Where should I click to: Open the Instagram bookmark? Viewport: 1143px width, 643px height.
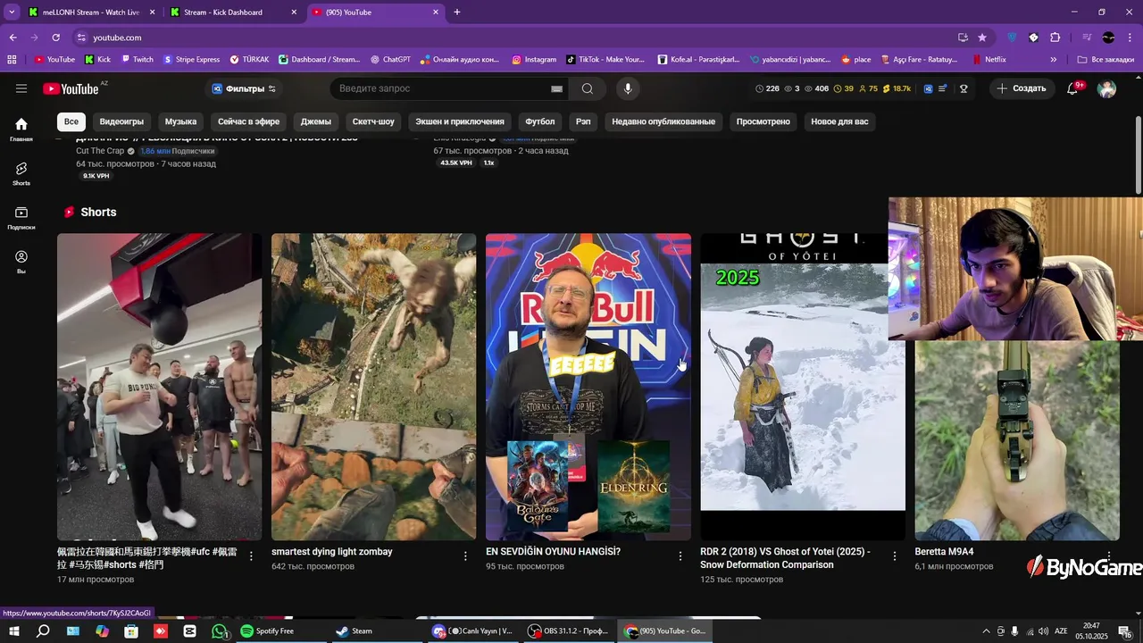coord(534,60)
